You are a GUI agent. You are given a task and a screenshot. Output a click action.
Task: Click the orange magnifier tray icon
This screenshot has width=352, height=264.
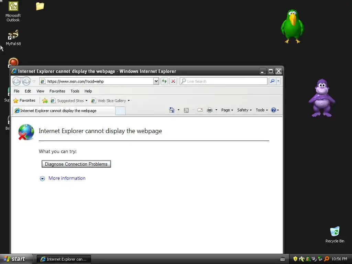pyautogui.click(x=327, y=259)
